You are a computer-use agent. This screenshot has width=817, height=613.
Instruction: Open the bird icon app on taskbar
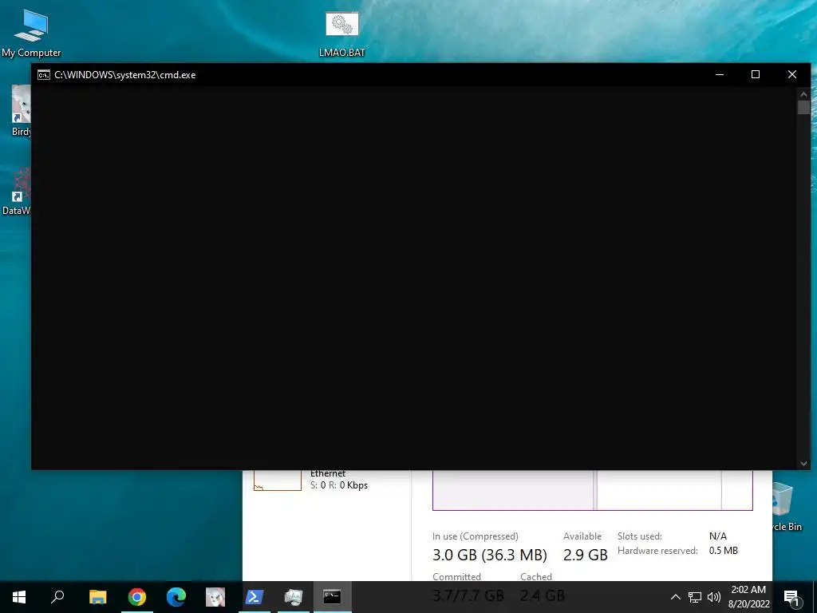(x=215, y=597)
